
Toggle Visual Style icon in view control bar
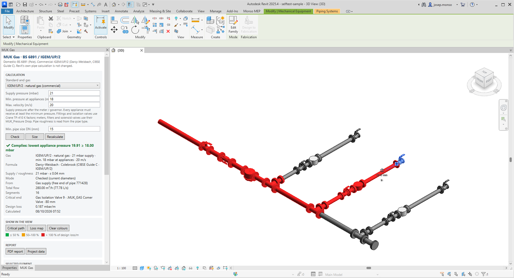142,268
